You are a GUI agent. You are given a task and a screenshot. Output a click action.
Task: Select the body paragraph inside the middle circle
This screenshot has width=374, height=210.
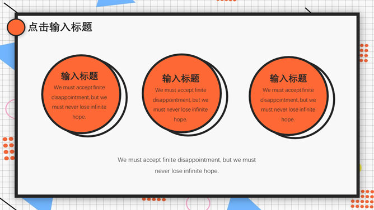click(180, 104)
